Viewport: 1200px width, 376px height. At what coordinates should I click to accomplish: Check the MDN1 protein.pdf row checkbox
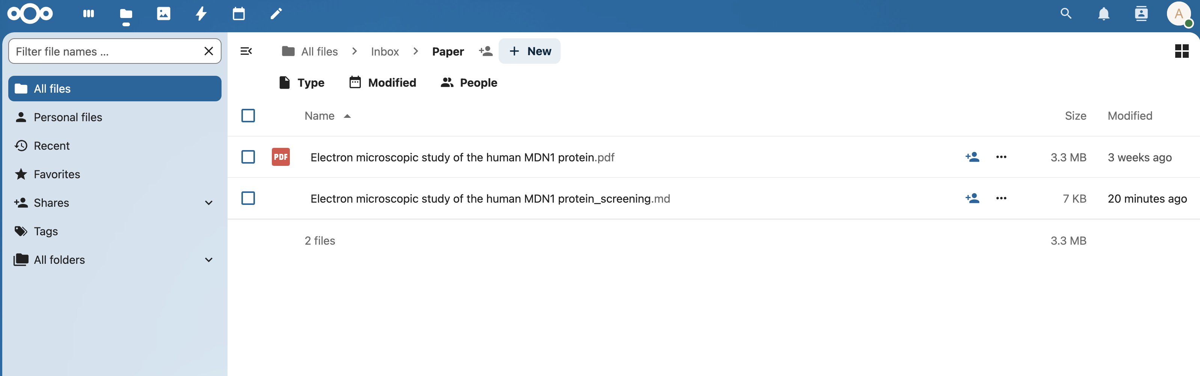[x=248, y=157]
